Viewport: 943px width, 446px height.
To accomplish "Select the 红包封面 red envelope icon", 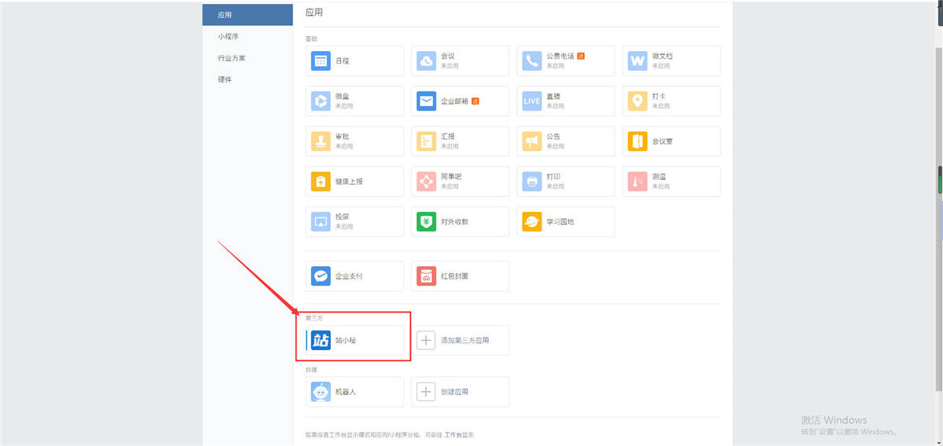I will tap(426, 276).
